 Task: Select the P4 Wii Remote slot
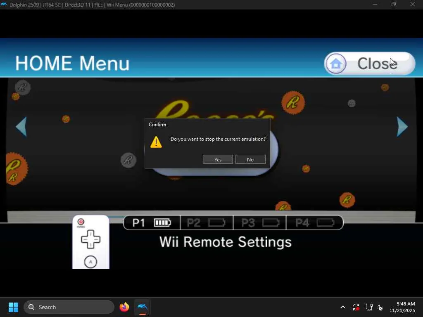314,222
